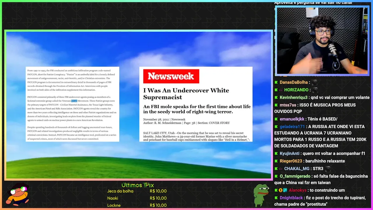Click headline "I Was An Undercover White Supremacist"
This screenshot has height=210, width=373.
pyautogui.click(x=186, y=94)
